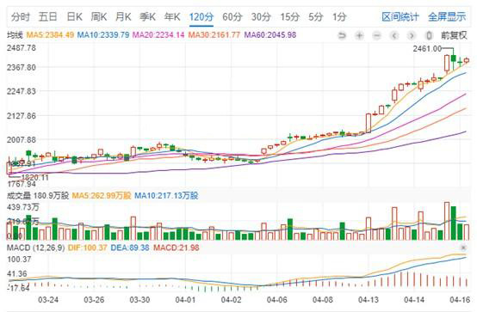Click the 04-16 date axis label
The width and height of the screenshot is (477, 312).
[460, 300]
